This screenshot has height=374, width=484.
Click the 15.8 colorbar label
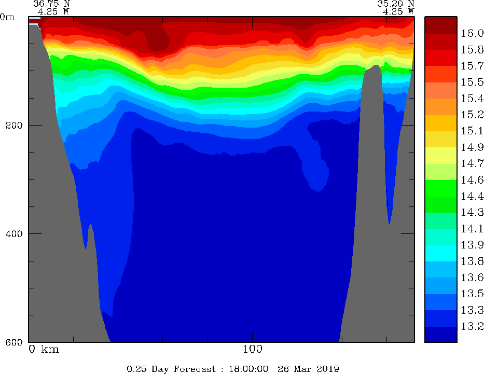(472, 50)
